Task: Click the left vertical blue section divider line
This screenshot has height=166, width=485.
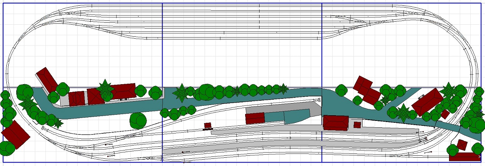Action: tap(162, 57)
